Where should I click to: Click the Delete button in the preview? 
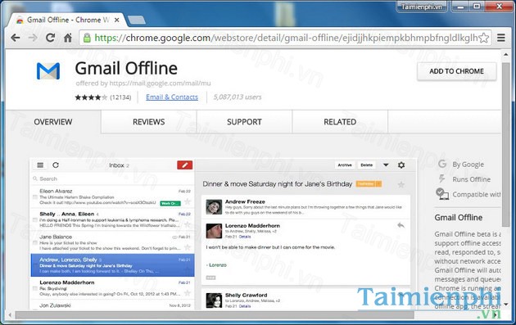[367, 165]
